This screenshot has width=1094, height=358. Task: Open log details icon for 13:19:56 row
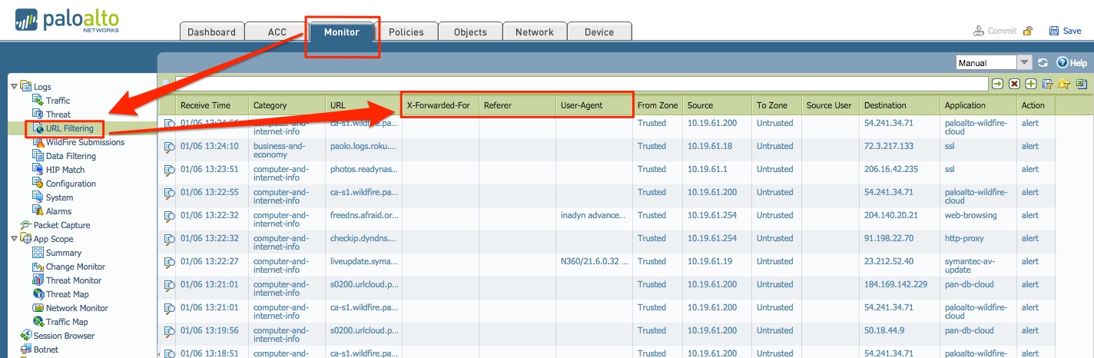[168, 330]
